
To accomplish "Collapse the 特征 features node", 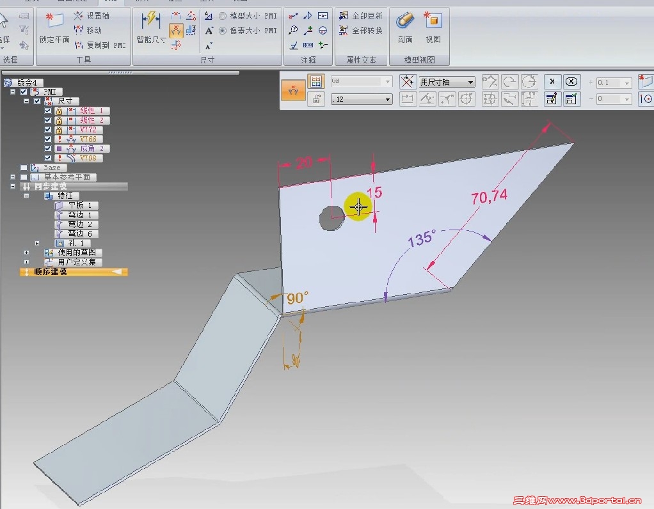I will [x=27, y=196].
